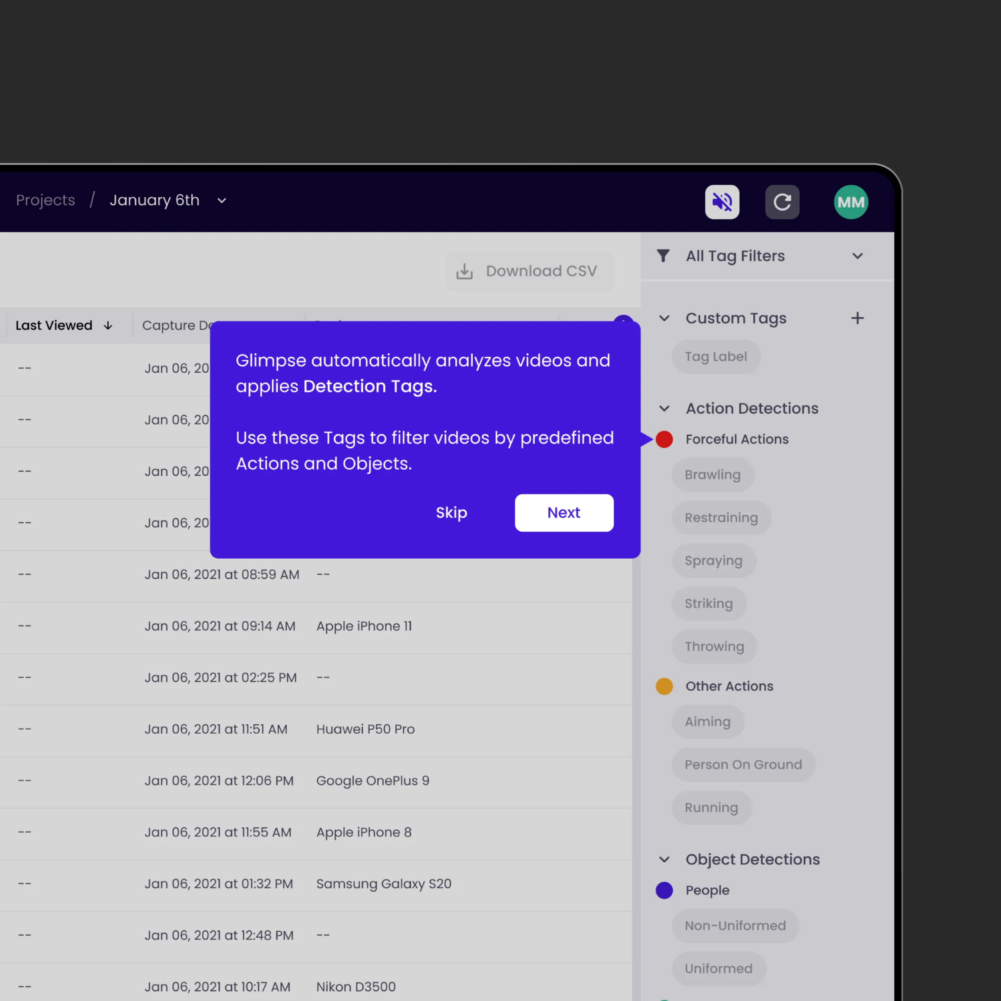The image size is (1001, 1001).
Task: Click the Last Viewed sort arrow
Action: point(108,326)
